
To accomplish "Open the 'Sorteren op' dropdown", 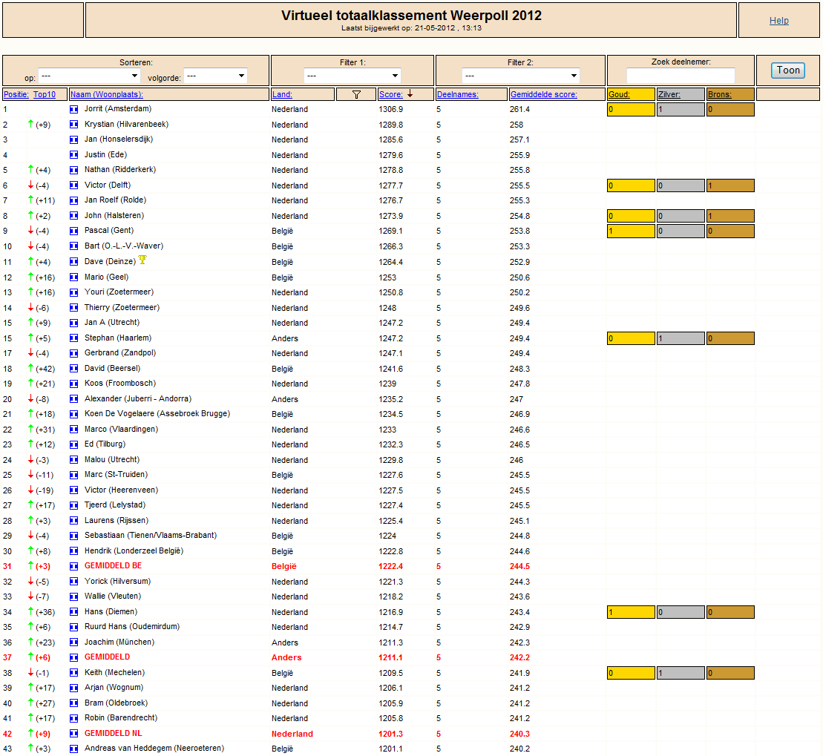I will coord(89,76).
